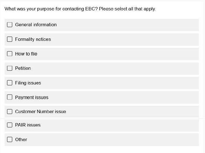Click the empty right side of the Petition row
The height and width of the screenshot is (153, 205).
click(138, 68)
